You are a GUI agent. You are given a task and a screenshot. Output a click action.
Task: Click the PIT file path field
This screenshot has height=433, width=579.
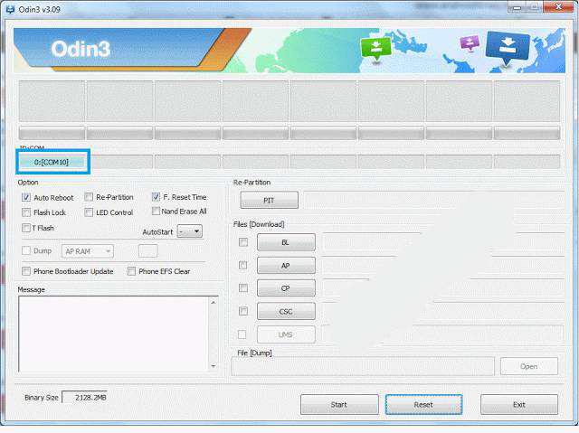434,200
